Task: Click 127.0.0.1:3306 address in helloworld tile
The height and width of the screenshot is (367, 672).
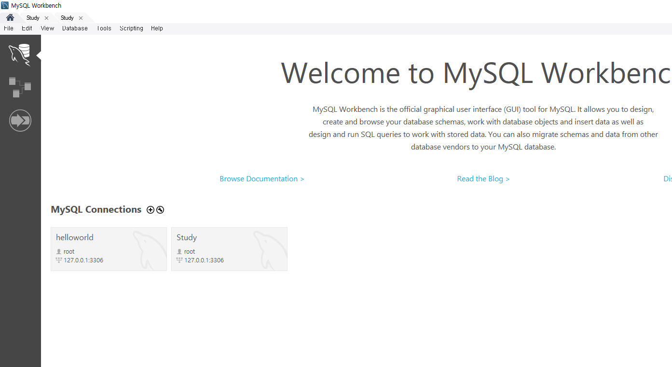Action: click(x=83, y=260)
